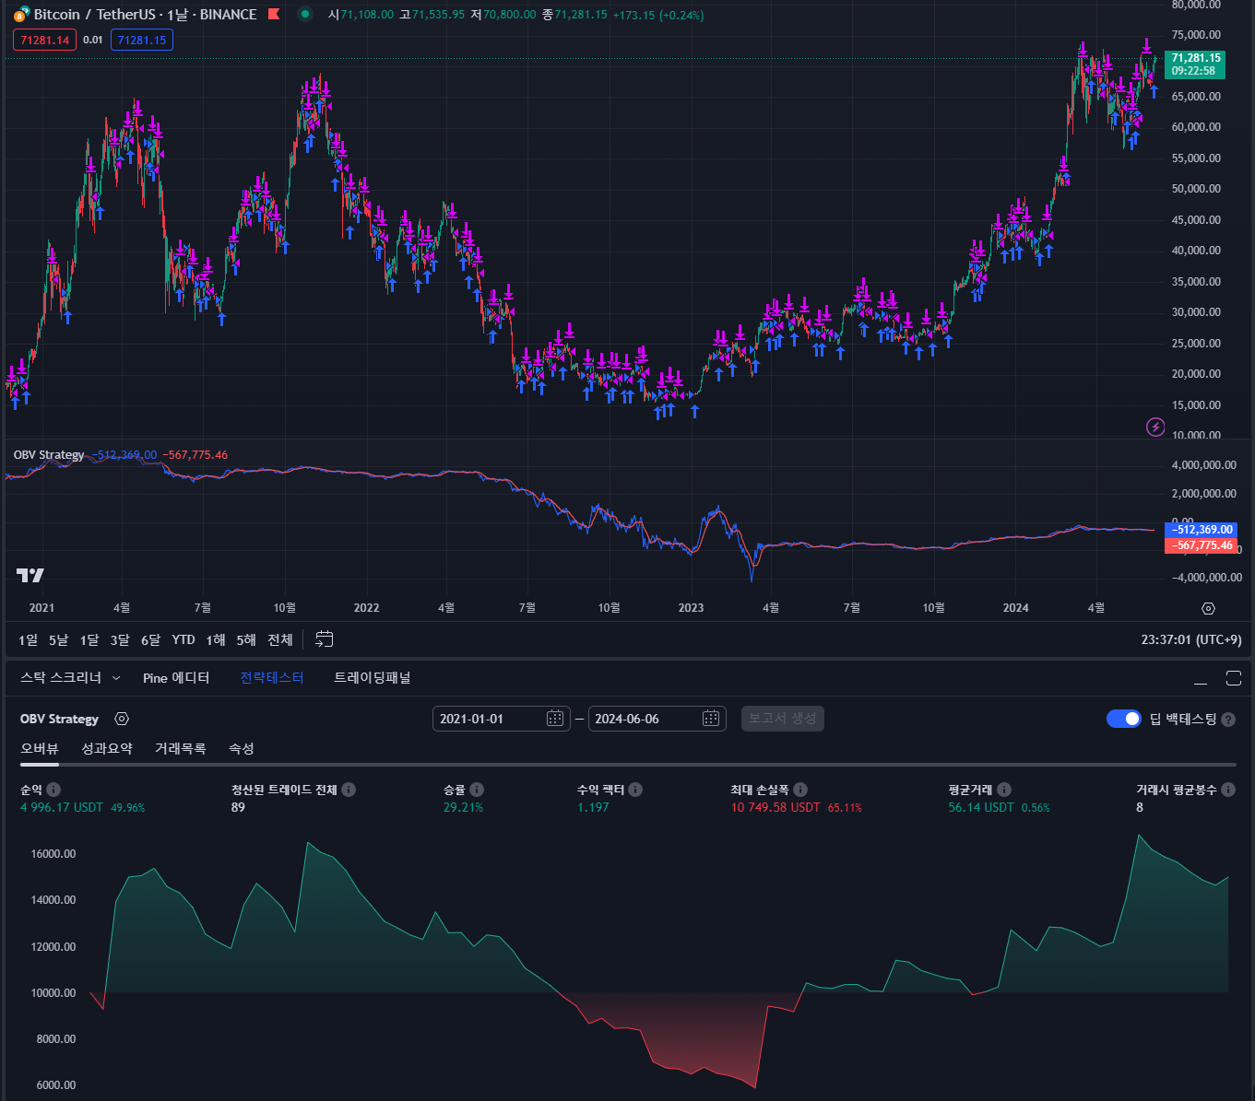Click the start date field 2021-01-01
Screen dimensions: 1255x1101
(x=500, y=719)
